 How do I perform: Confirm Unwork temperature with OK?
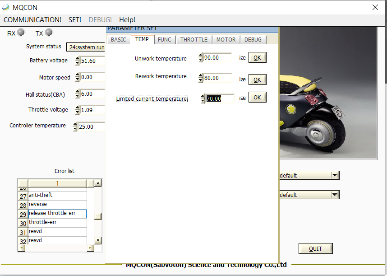point(257,58)
